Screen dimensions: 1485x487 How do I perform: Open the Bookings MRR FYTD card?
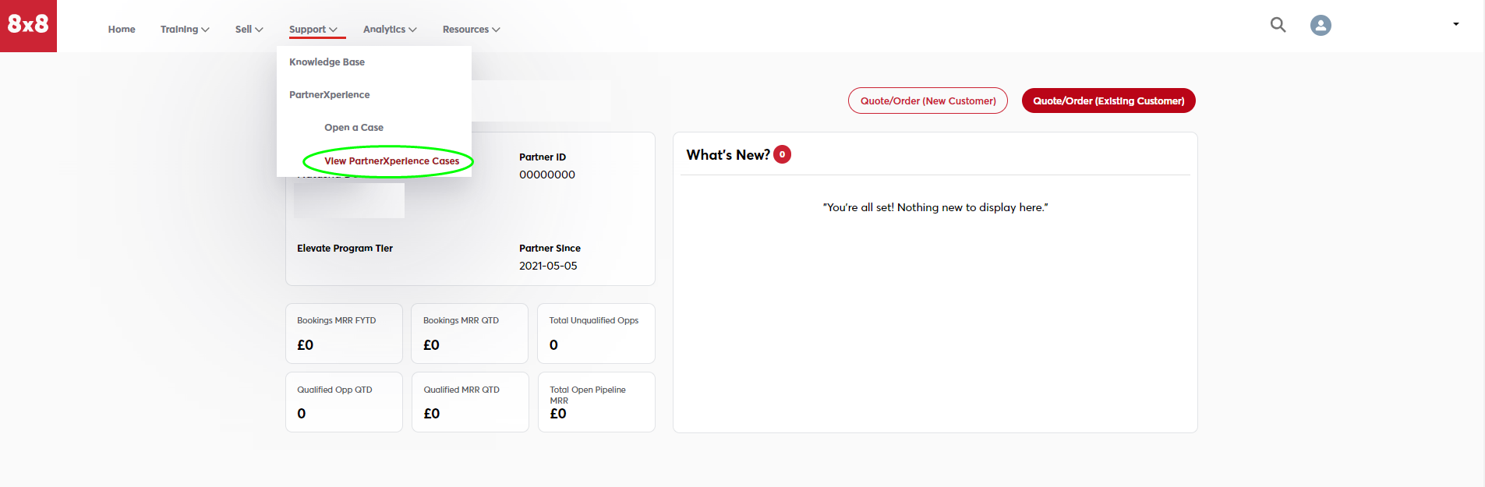pyautogui.click(x=344, y=333)
